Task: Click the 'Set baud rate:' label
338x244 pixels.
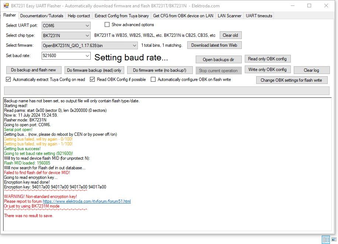Action: (x=18, y=56)
